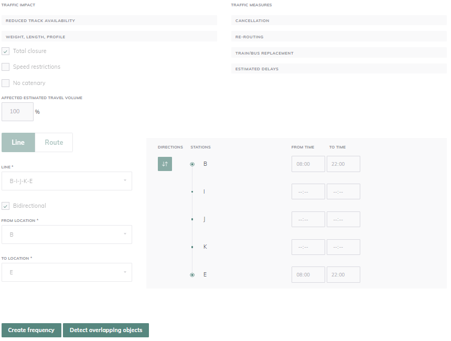Select station E marker on the line
The height and width of the screenshot is (341, 451).
192,275
